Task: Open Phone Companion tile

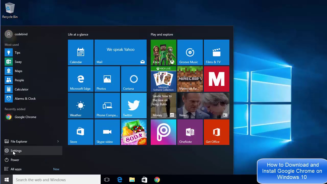Action: [107, 106]
